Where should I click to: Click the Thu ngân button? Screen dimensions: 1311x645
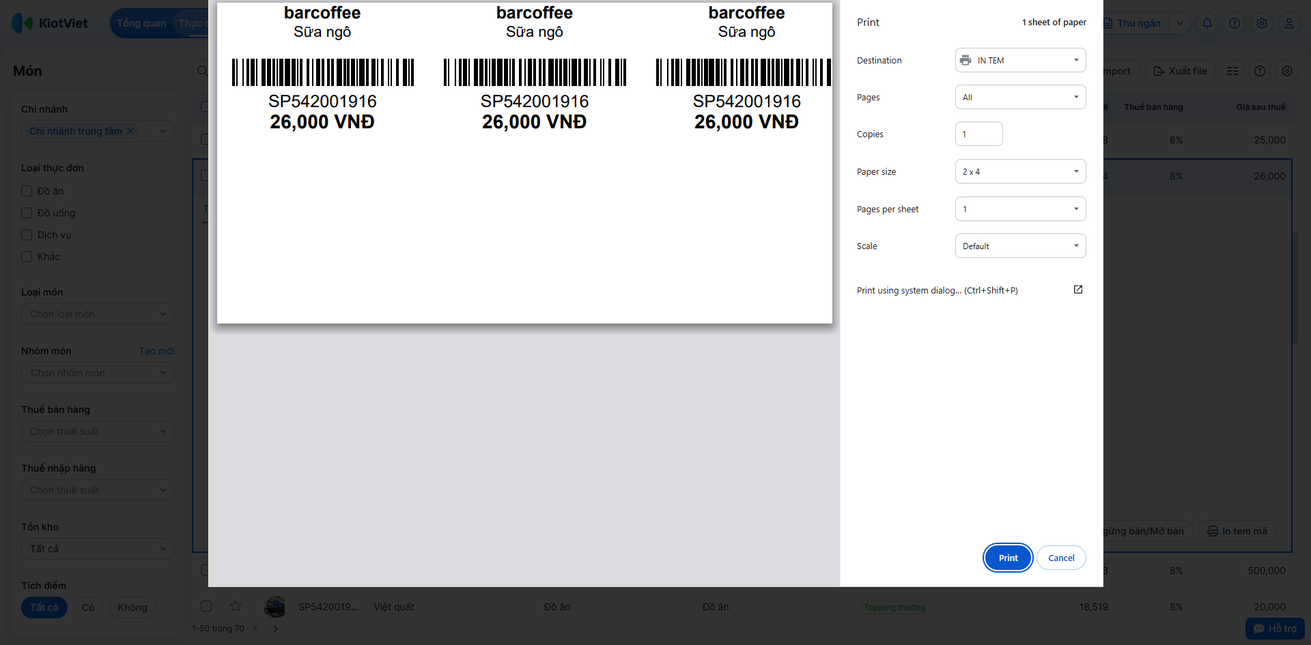tap(1135, 23)
